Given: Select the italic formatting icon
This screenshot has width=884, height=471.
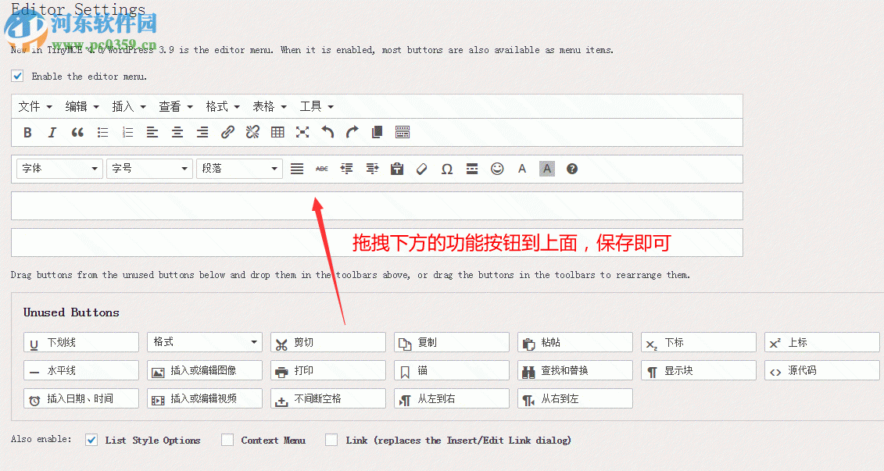Looking at the screenshot, I should click(x=52, y=132).
